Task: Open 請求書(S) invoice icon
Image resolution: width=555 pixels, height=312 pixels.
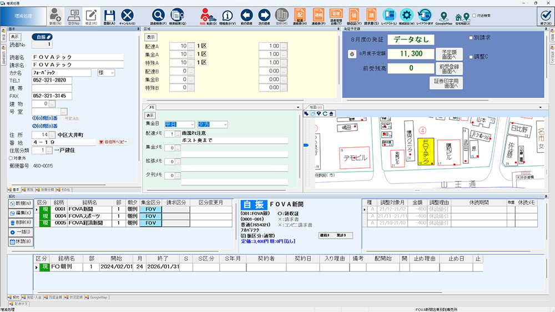Action: click(x=371, y=16)
